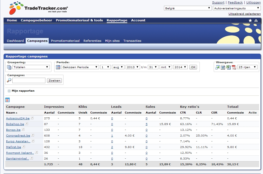Open the Gekozen Periode dropdown

pyautogui.click(x=80, y=67)
